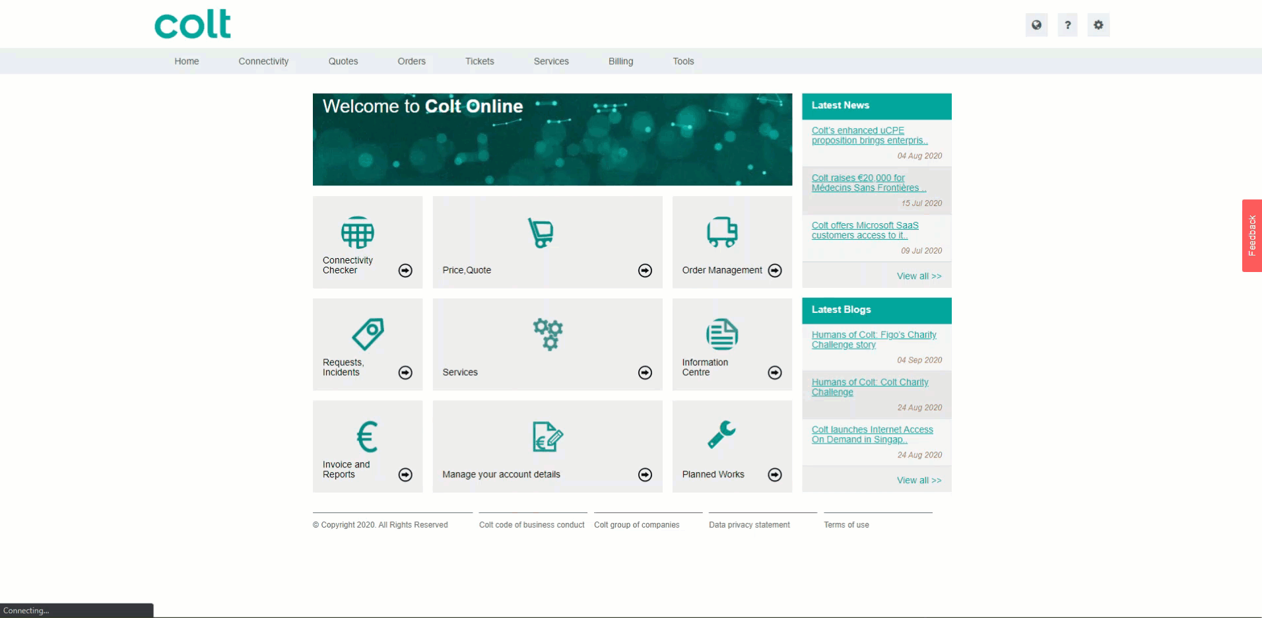
Task: Open Colt code of business conduct link
Action: click(531, 525)
